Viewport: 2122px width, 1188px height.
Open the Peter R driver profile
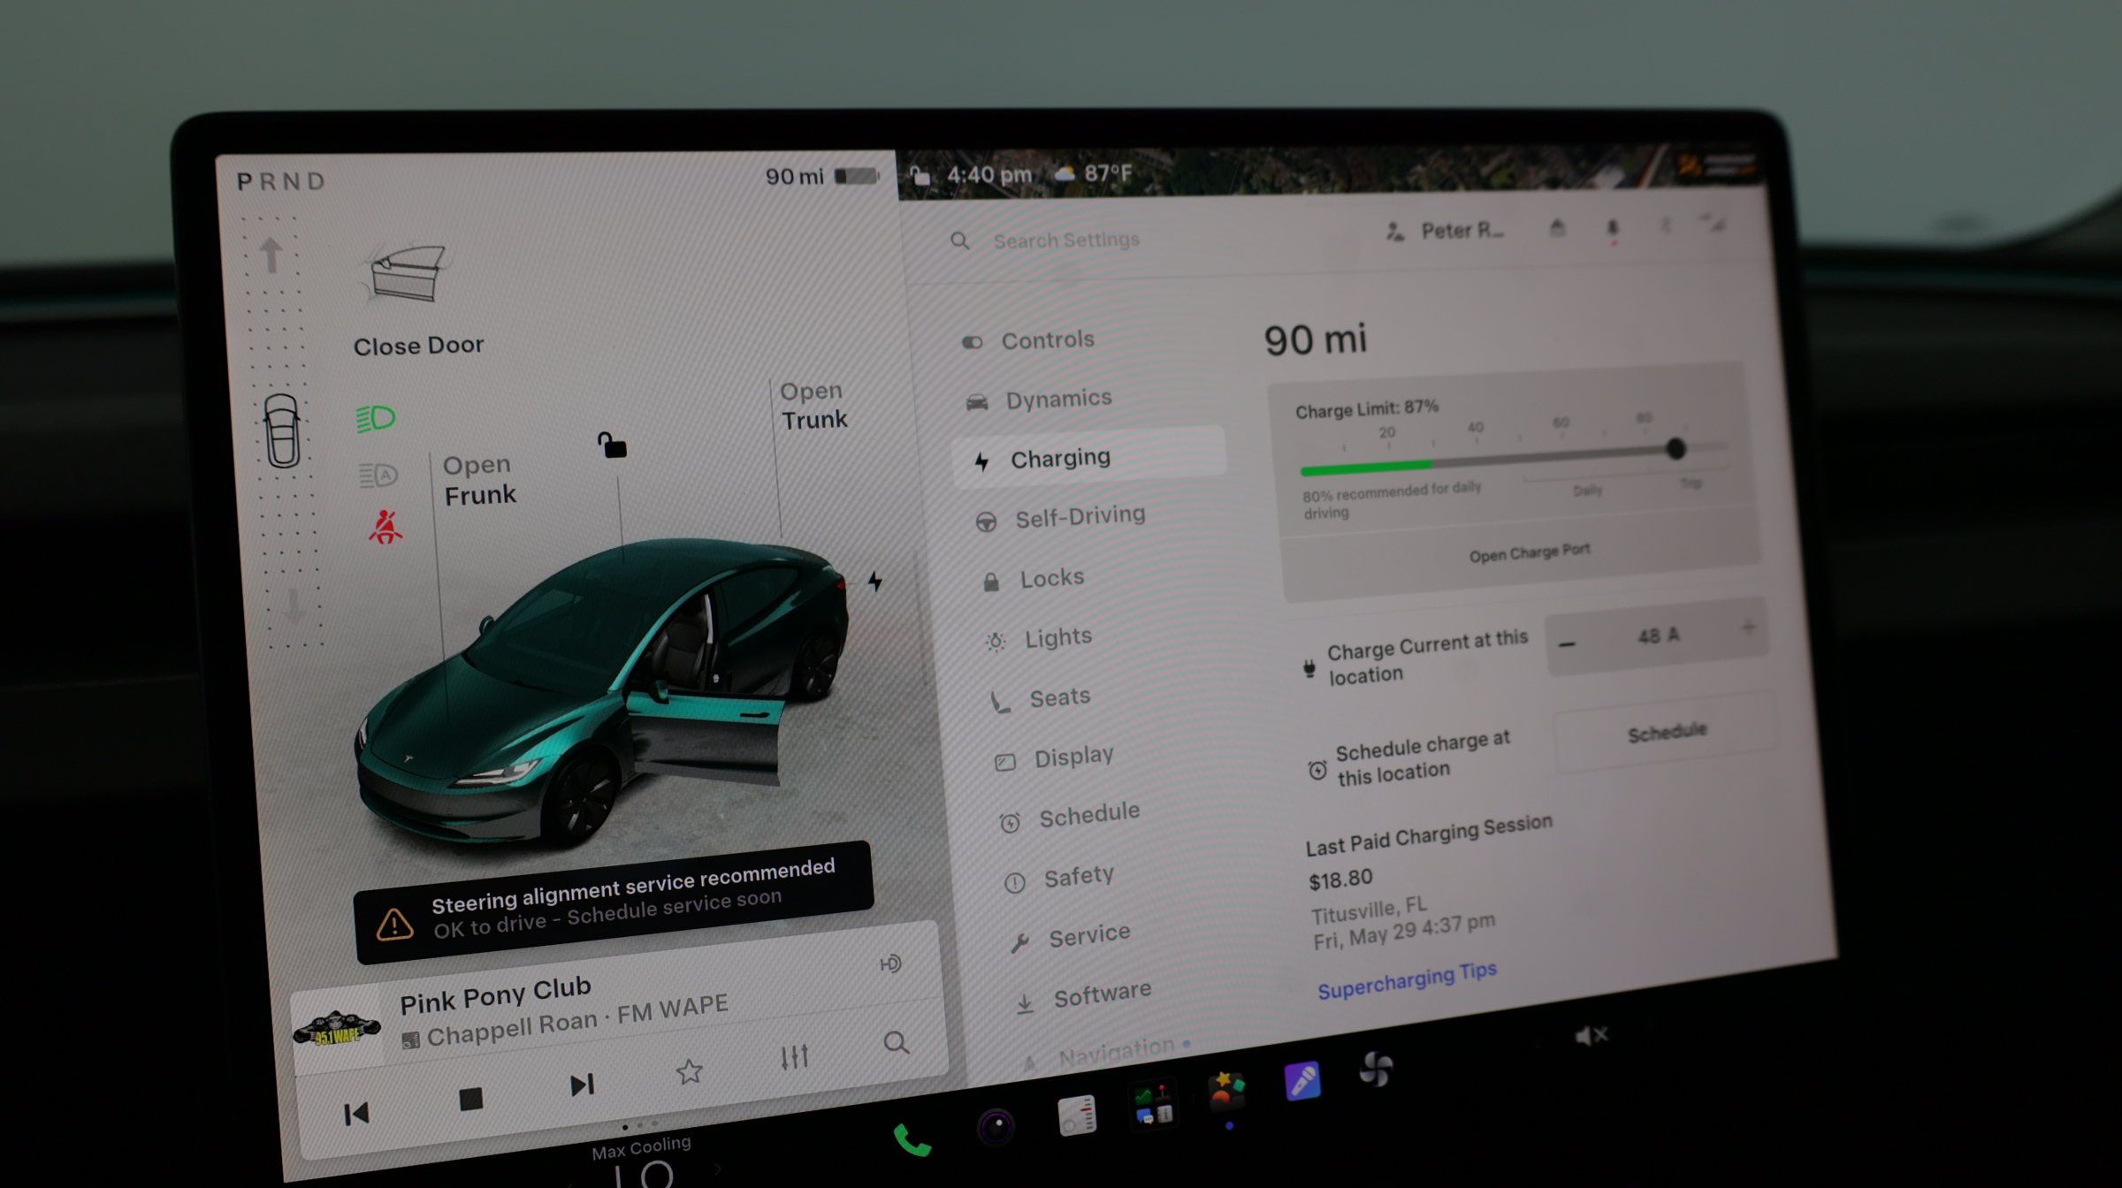pos(1446,231)
